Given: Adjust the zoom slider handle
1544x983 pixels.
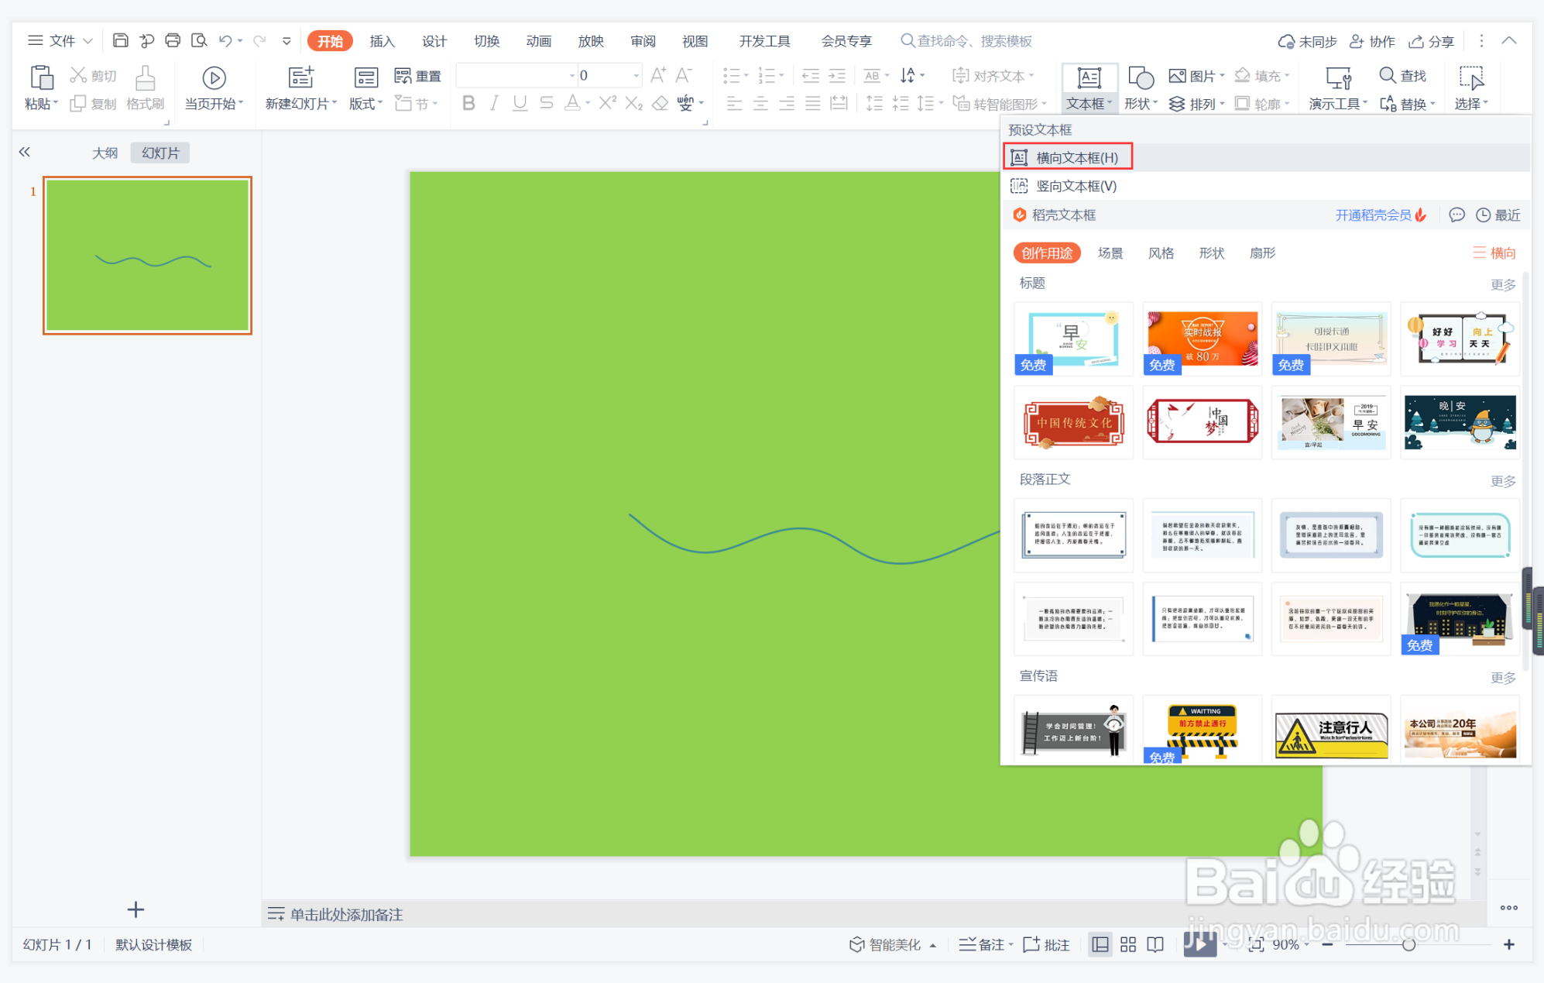Looking at the screenshot, I should [1408, 944].
